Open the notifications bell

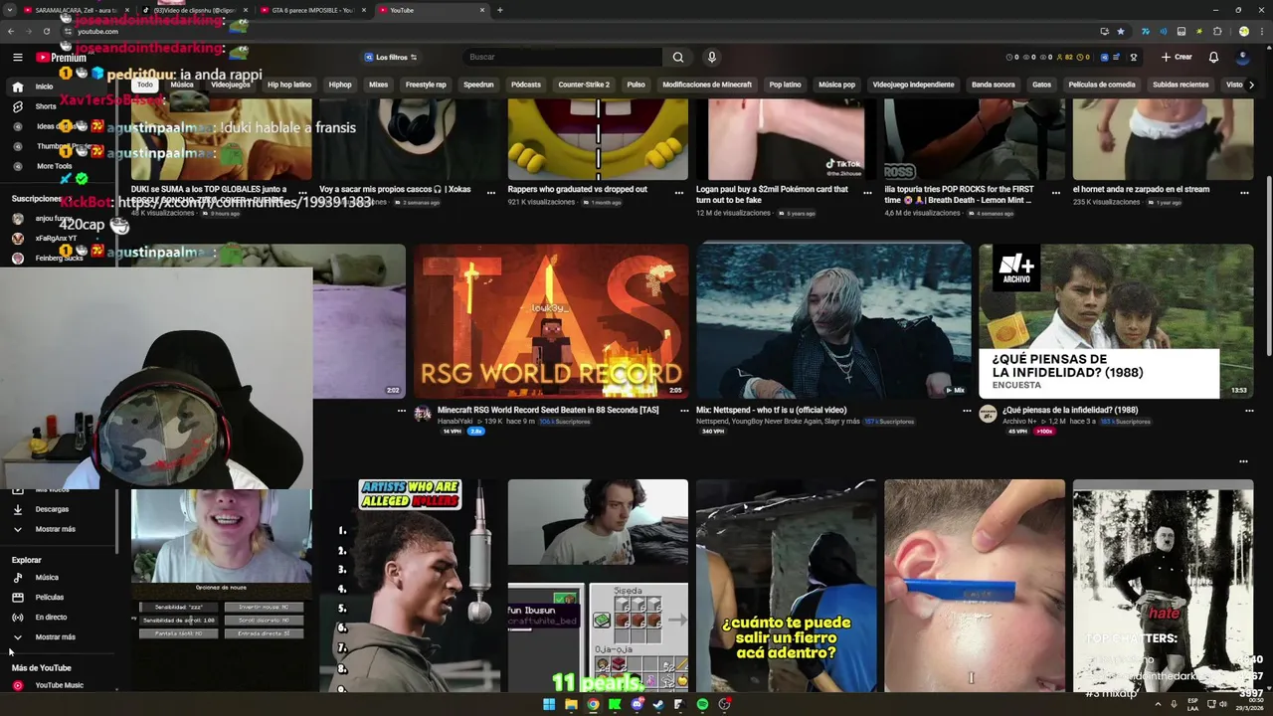point(1213,58)
